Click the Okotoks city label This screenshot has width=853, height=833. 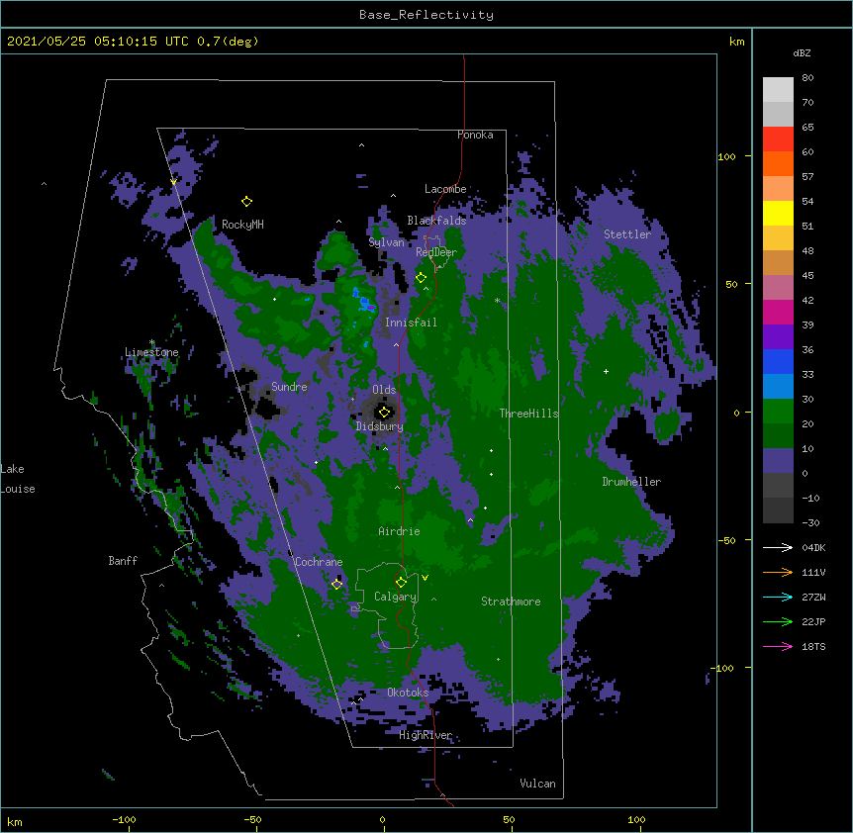(x=408, y=693)
